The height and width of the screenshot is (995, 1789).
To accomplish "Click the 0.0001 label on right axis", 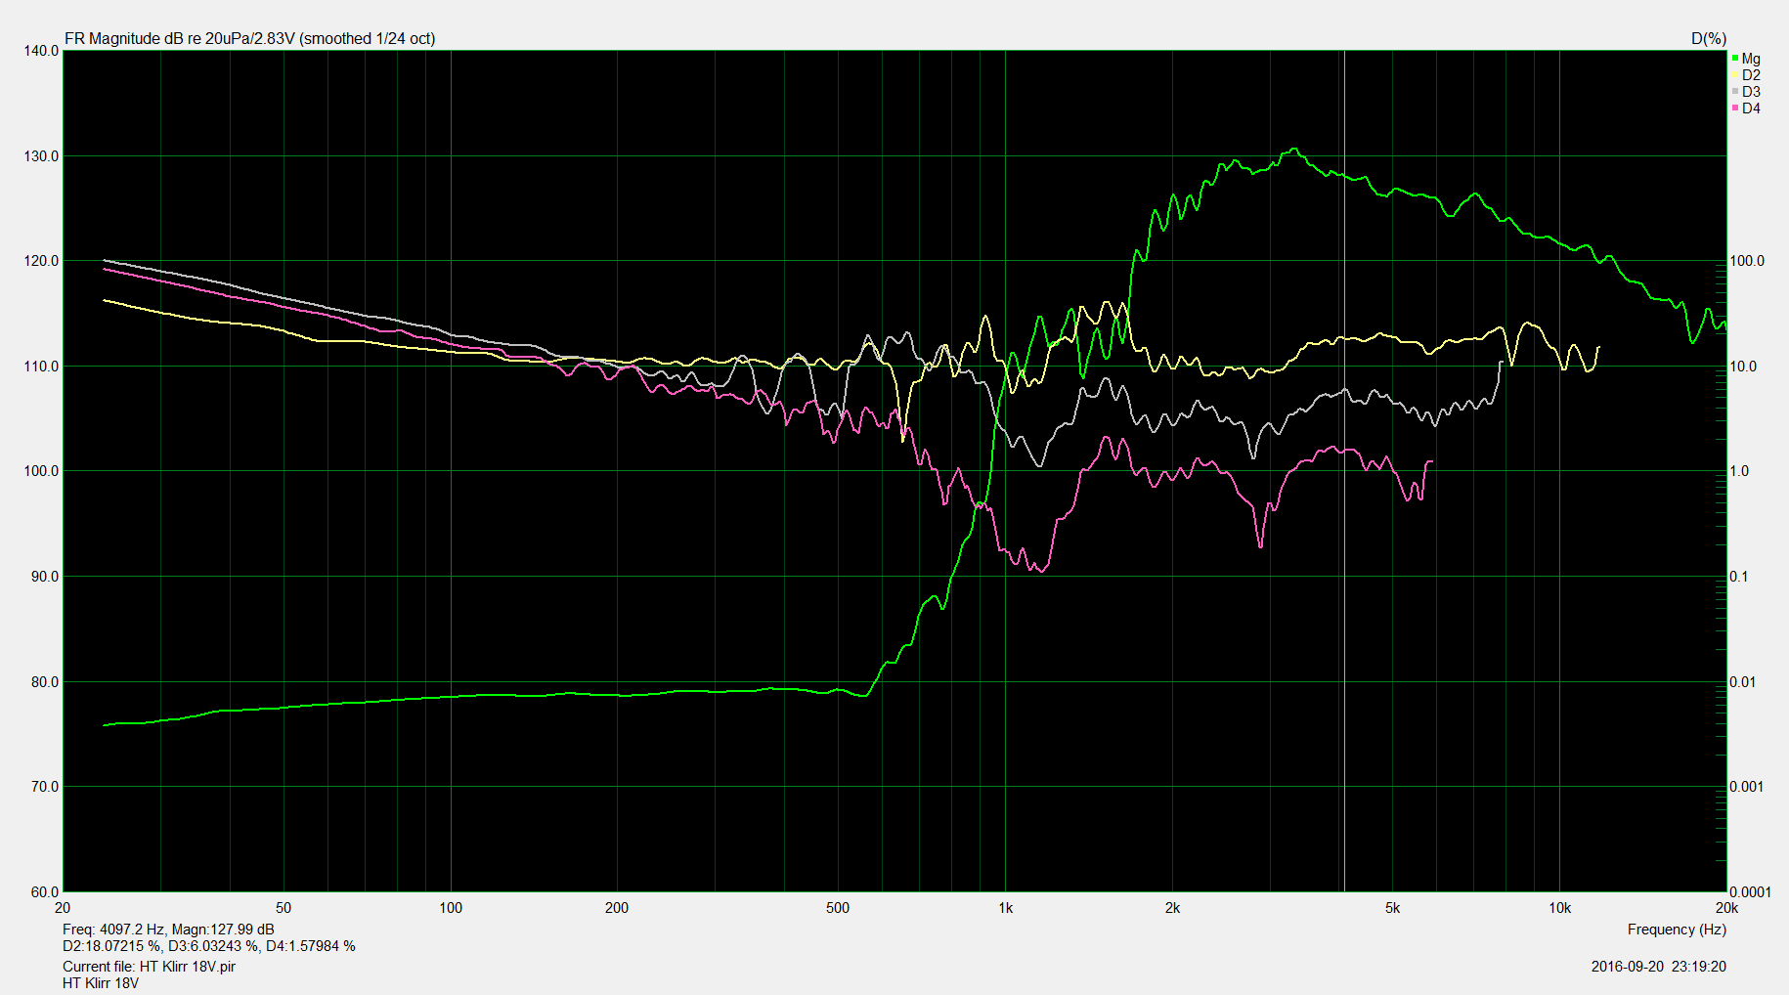I will coord(1750,891).
